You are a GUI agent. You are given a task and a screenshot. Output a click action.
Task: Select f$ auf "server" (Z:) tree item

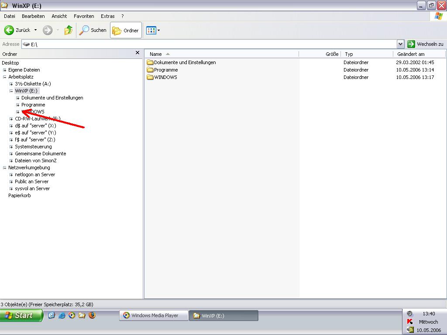35,140
